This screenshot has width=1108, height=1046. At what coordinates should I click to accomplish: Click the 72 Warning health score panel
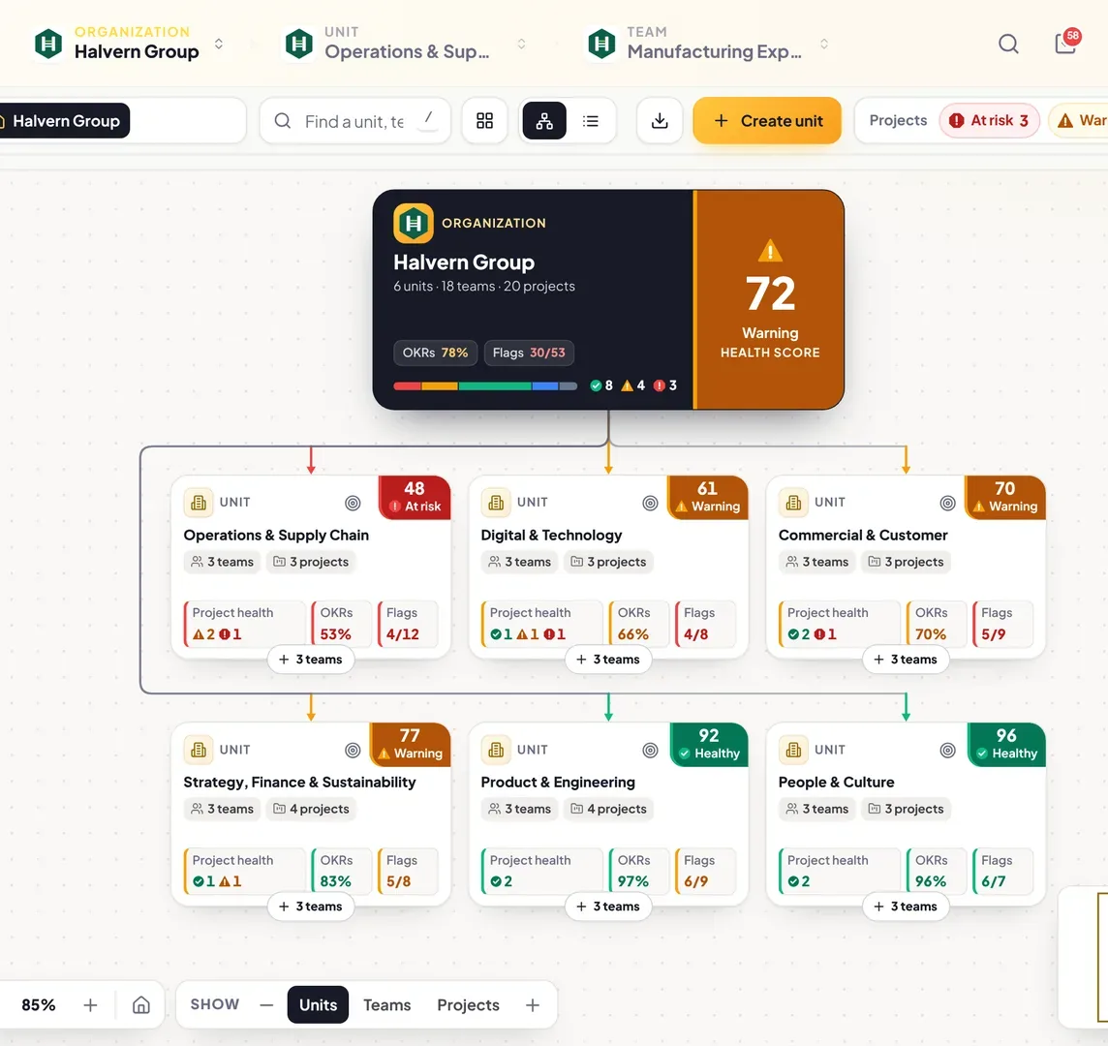(770, 299)
